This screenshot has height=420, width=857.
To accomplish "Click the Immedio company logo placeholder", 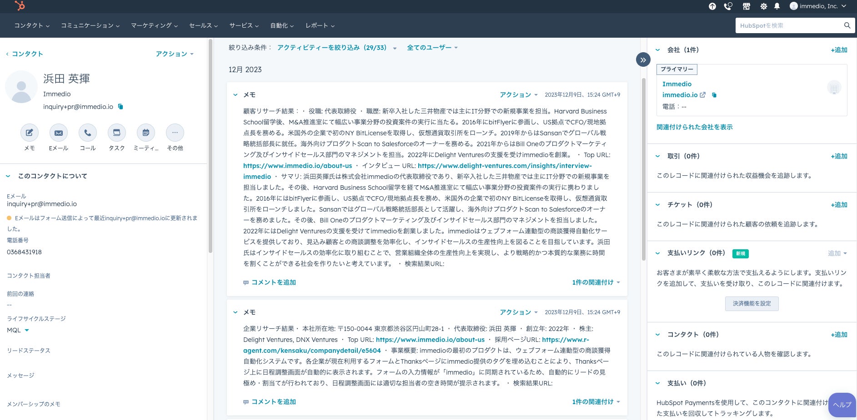I will [x=834, y=88].
